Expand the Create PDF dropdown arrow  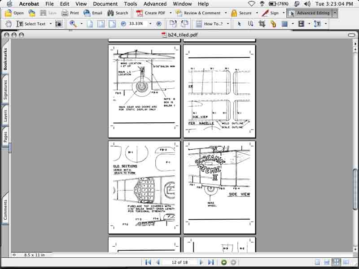pyautogui.click(x=171, y=13)
